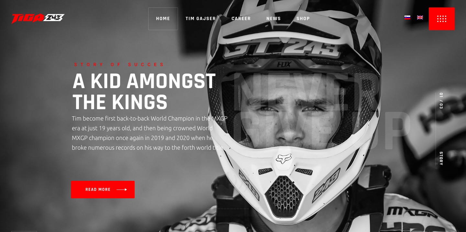Click the arrow inside Read More button
The height and width of the screenshot is (232, 466).
tap(122, 190)
